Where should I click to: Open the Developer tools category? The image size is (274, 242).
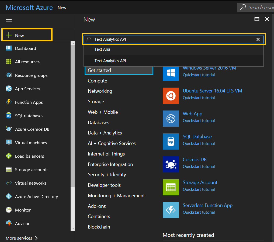coord(104,185)
